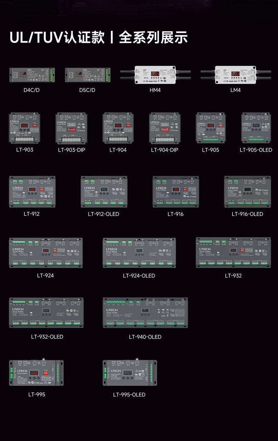Click the LT-903-DIP product label text
This screenshot has width=278, height=441.
pos(71,150)
